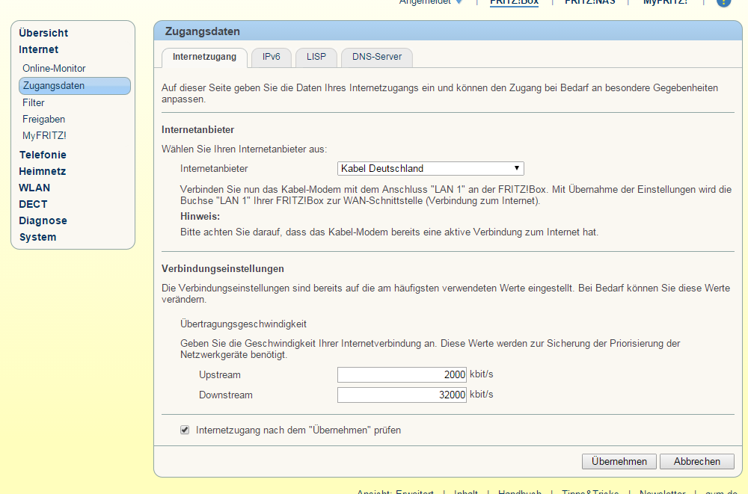Select Zugangsdaten in the sidebar
The width and height of the screenshot is (748, 494).
click(74, 86)
